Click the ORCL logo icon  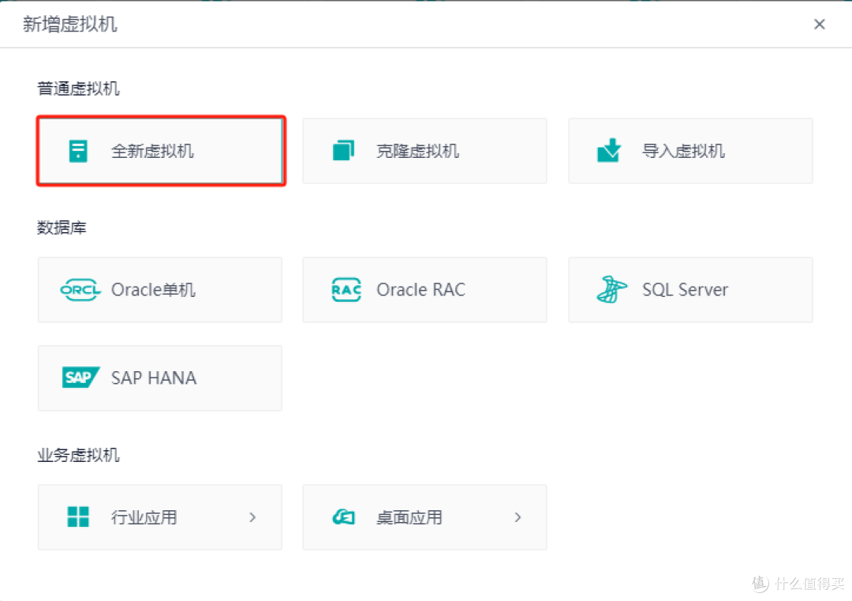[80, 290]
